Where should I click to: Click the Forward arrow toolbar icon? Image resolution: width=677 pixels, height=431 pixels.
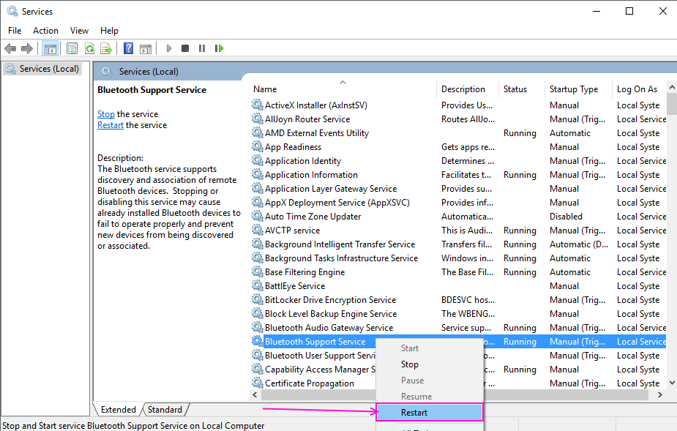pyautogui.click(x=27, y=49)
